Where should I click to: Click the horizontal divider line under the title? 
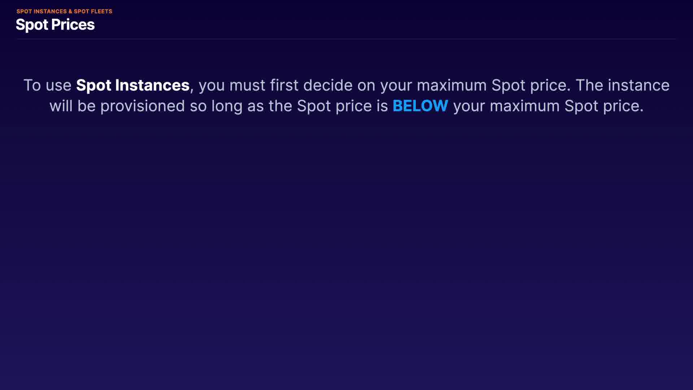346,39
